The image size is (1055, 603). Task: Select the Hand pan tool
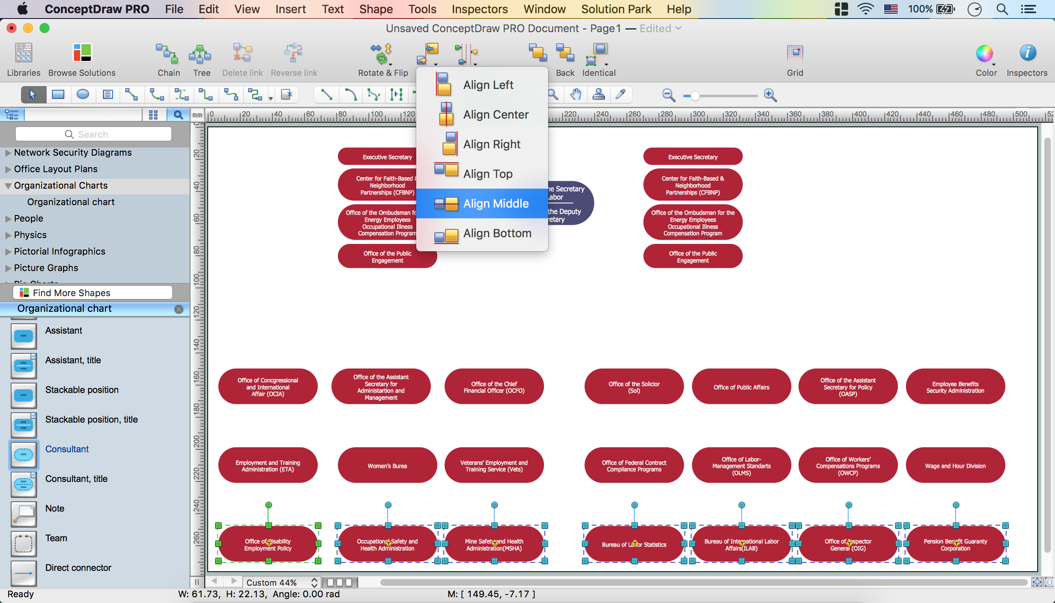(x=575, y=95)
